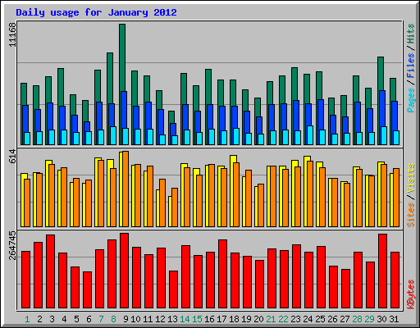Click the Hits legend label
The height and width of the screenshot is (328, 420).
410,34
